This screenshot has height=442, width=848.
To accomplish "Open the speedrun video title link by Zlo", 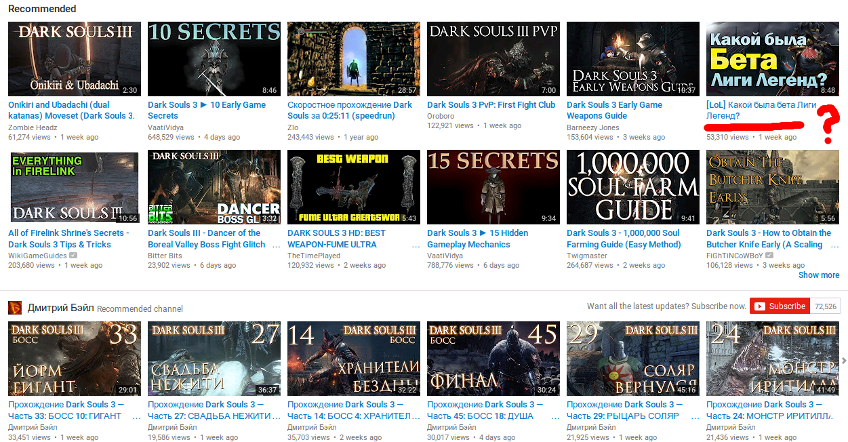I will point(349,110).
